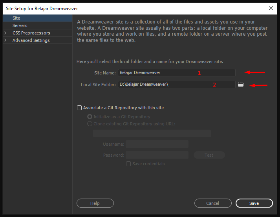Enable Associate a Git Repository checkbox

click(x=79, y=108)
